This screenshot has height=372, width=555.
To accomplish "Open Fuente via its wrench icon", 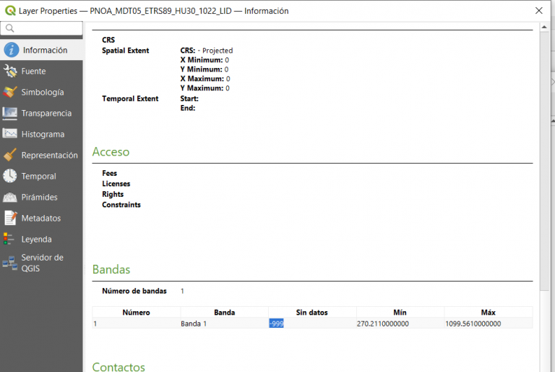I will click(x=10, y=71).
